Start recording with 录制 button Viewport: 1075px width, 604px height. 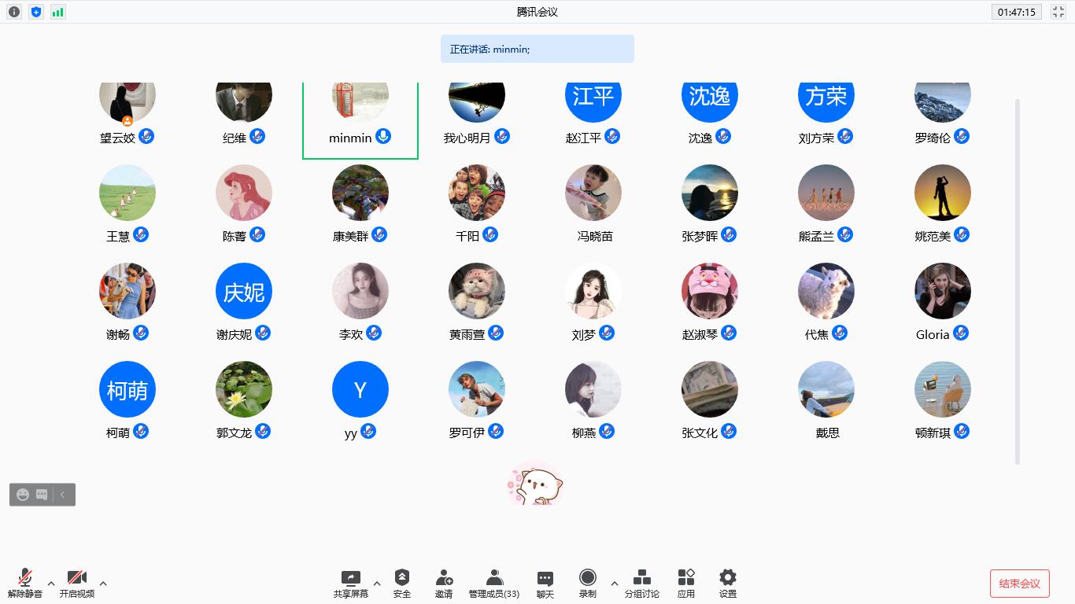coord(587,583)
